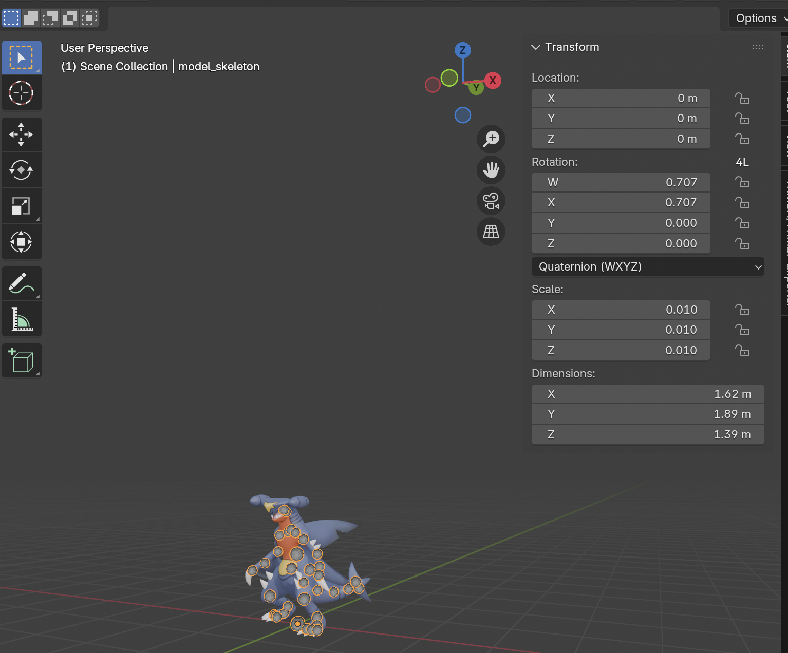Click the Rotation Z field
This screenshot has height=653, width=788.
pyautogui.click(x=621, y=243)
